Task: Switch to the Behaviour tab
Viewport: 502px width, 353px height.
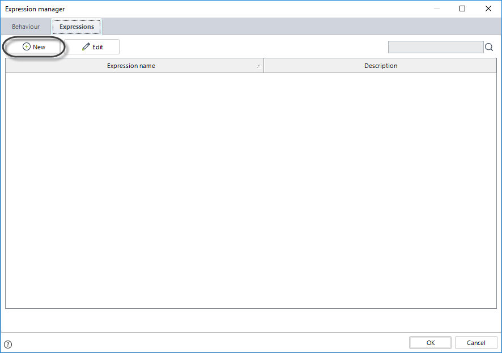Action: (x=25, y=27)
